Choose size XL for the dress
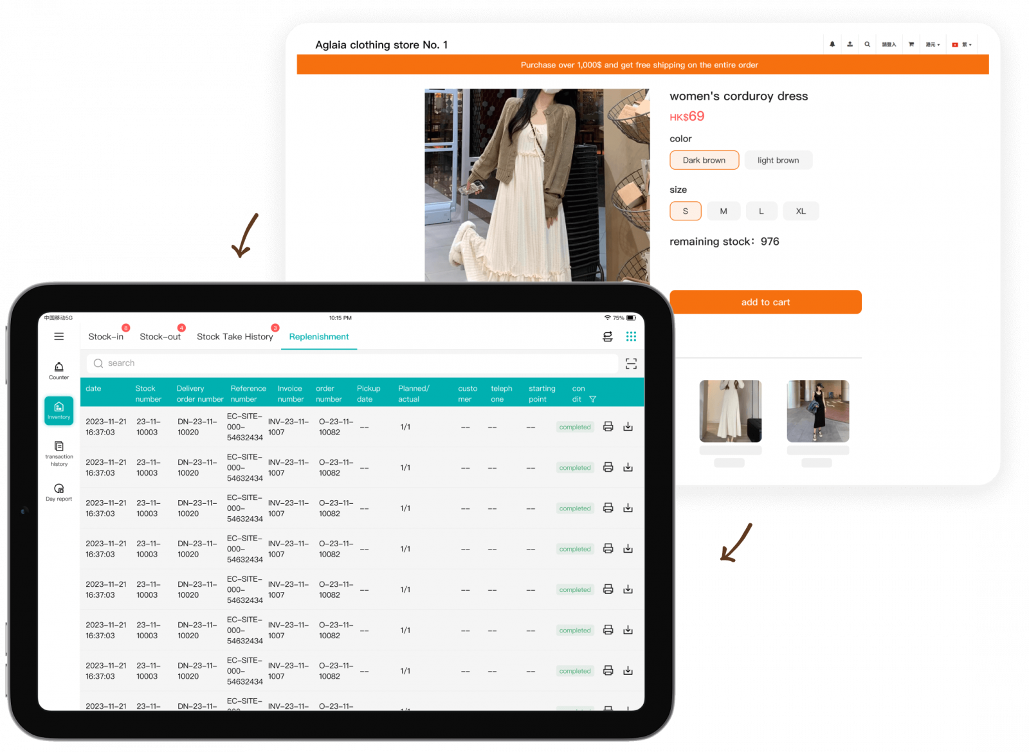The height and width of the screenshot is (752, 1029). pyautogui.click(x=800, y=211)
